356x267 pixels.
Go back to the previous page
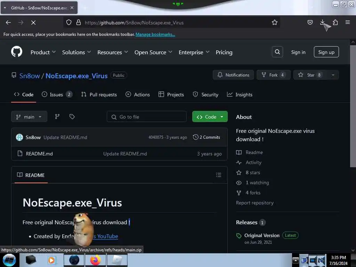coord(8,23)
